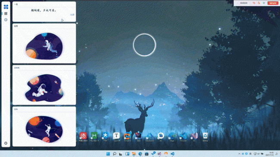Open the Edge desktop shortcut
Screen dimensions: 280x157
(x=172, y=137)
